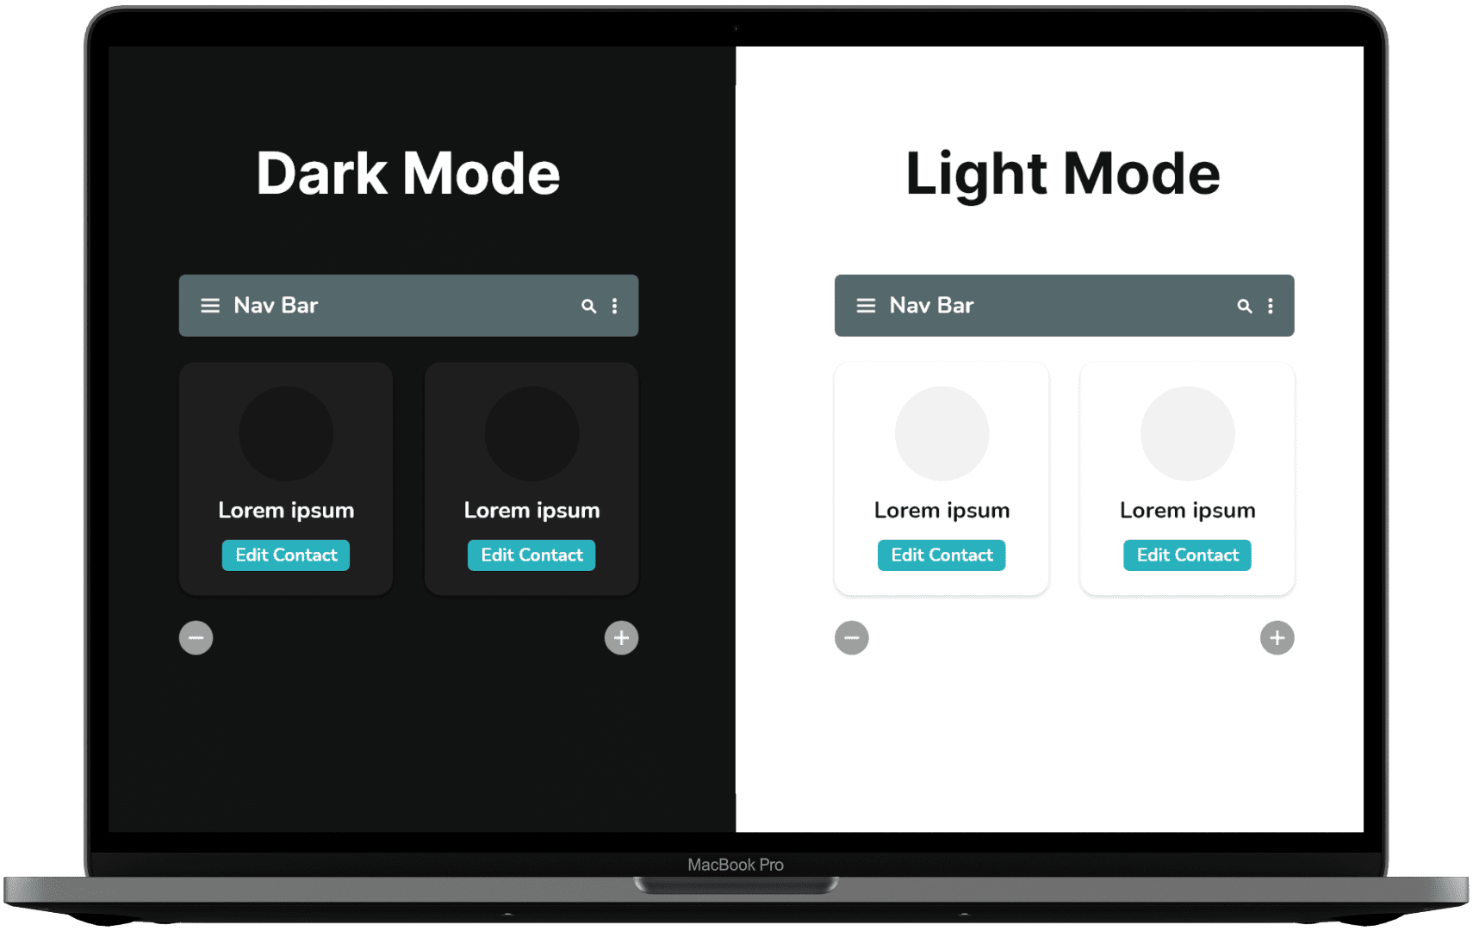Click the minus button in Dark Mode panel
The height and width of the screenshot is (931, 1473).
(196, 638)
